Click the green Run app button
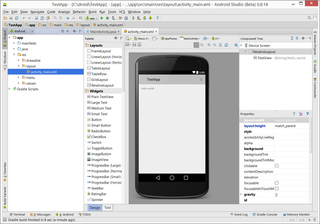This screenshot has width=320, height=224. [x=102, y=18]
